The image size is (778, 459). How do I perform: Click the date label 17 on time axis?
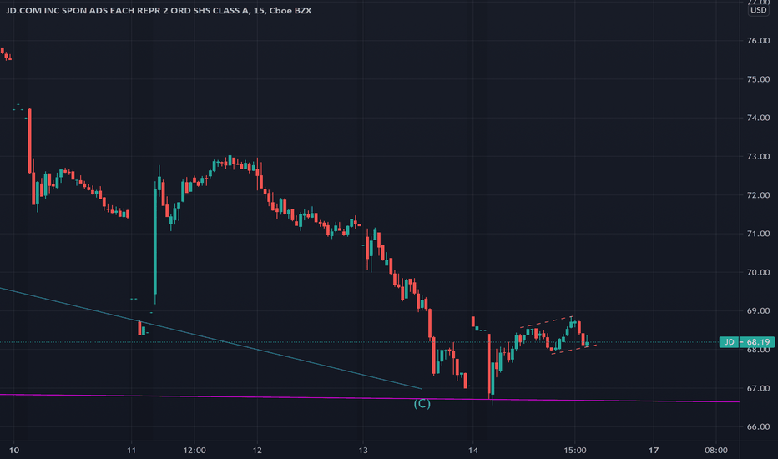pos(654,451)
